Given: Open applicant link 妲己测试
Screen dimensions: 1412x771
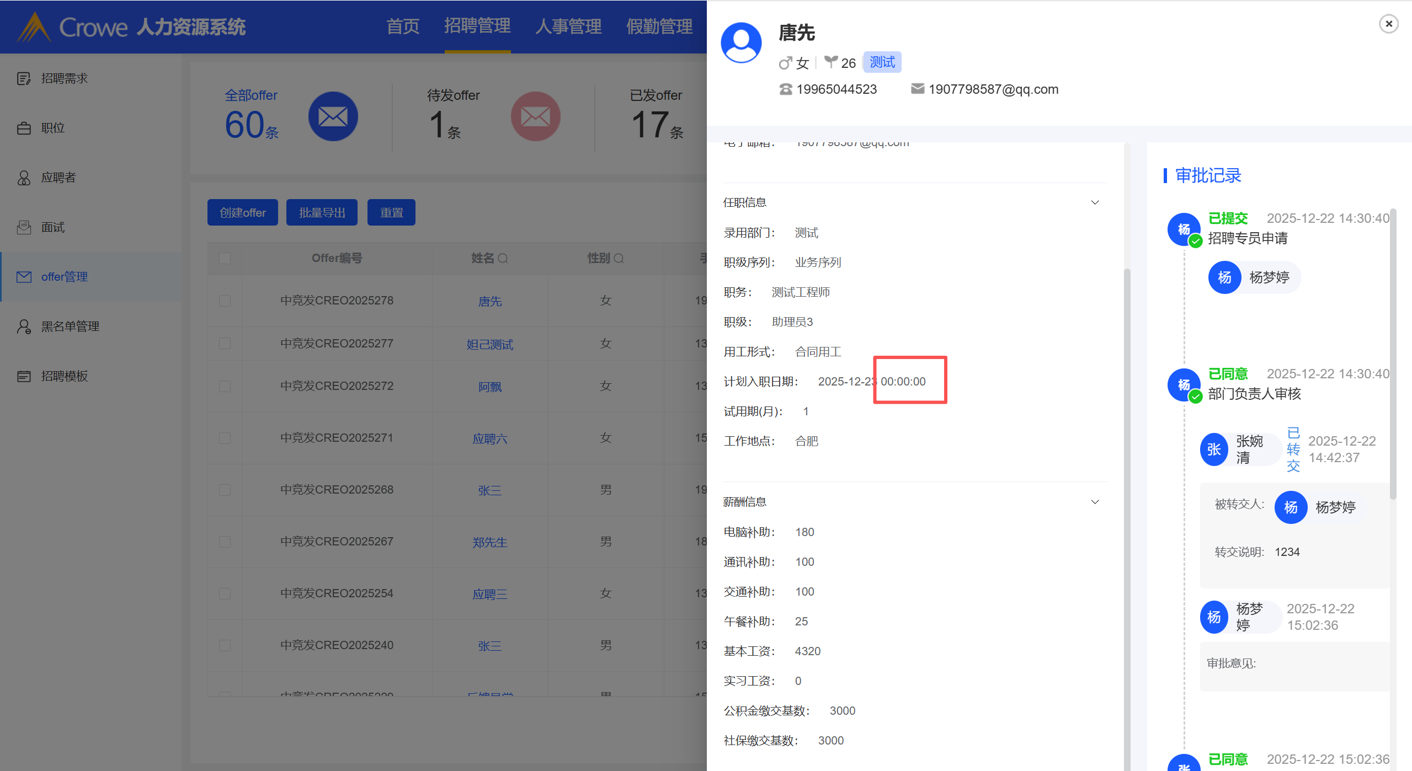Looking at the screenshot, I should pyautogui.click(x=489, y=344).
